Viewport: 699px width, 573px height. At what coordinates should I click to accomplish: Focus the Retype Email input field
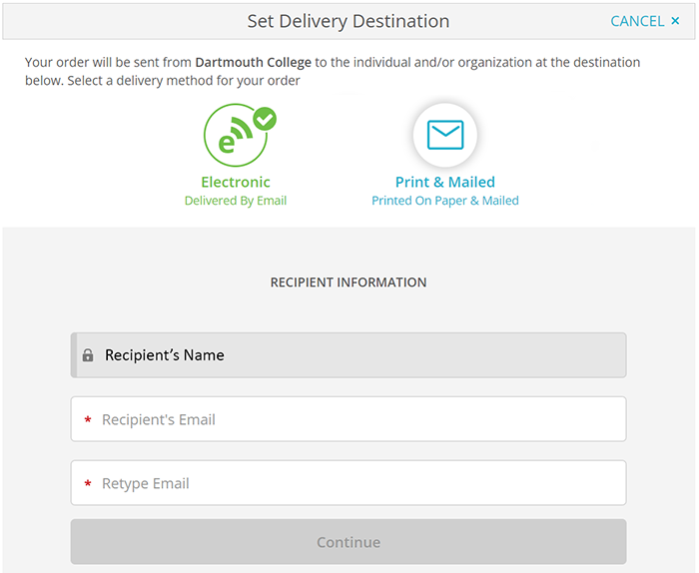(359, 483)
